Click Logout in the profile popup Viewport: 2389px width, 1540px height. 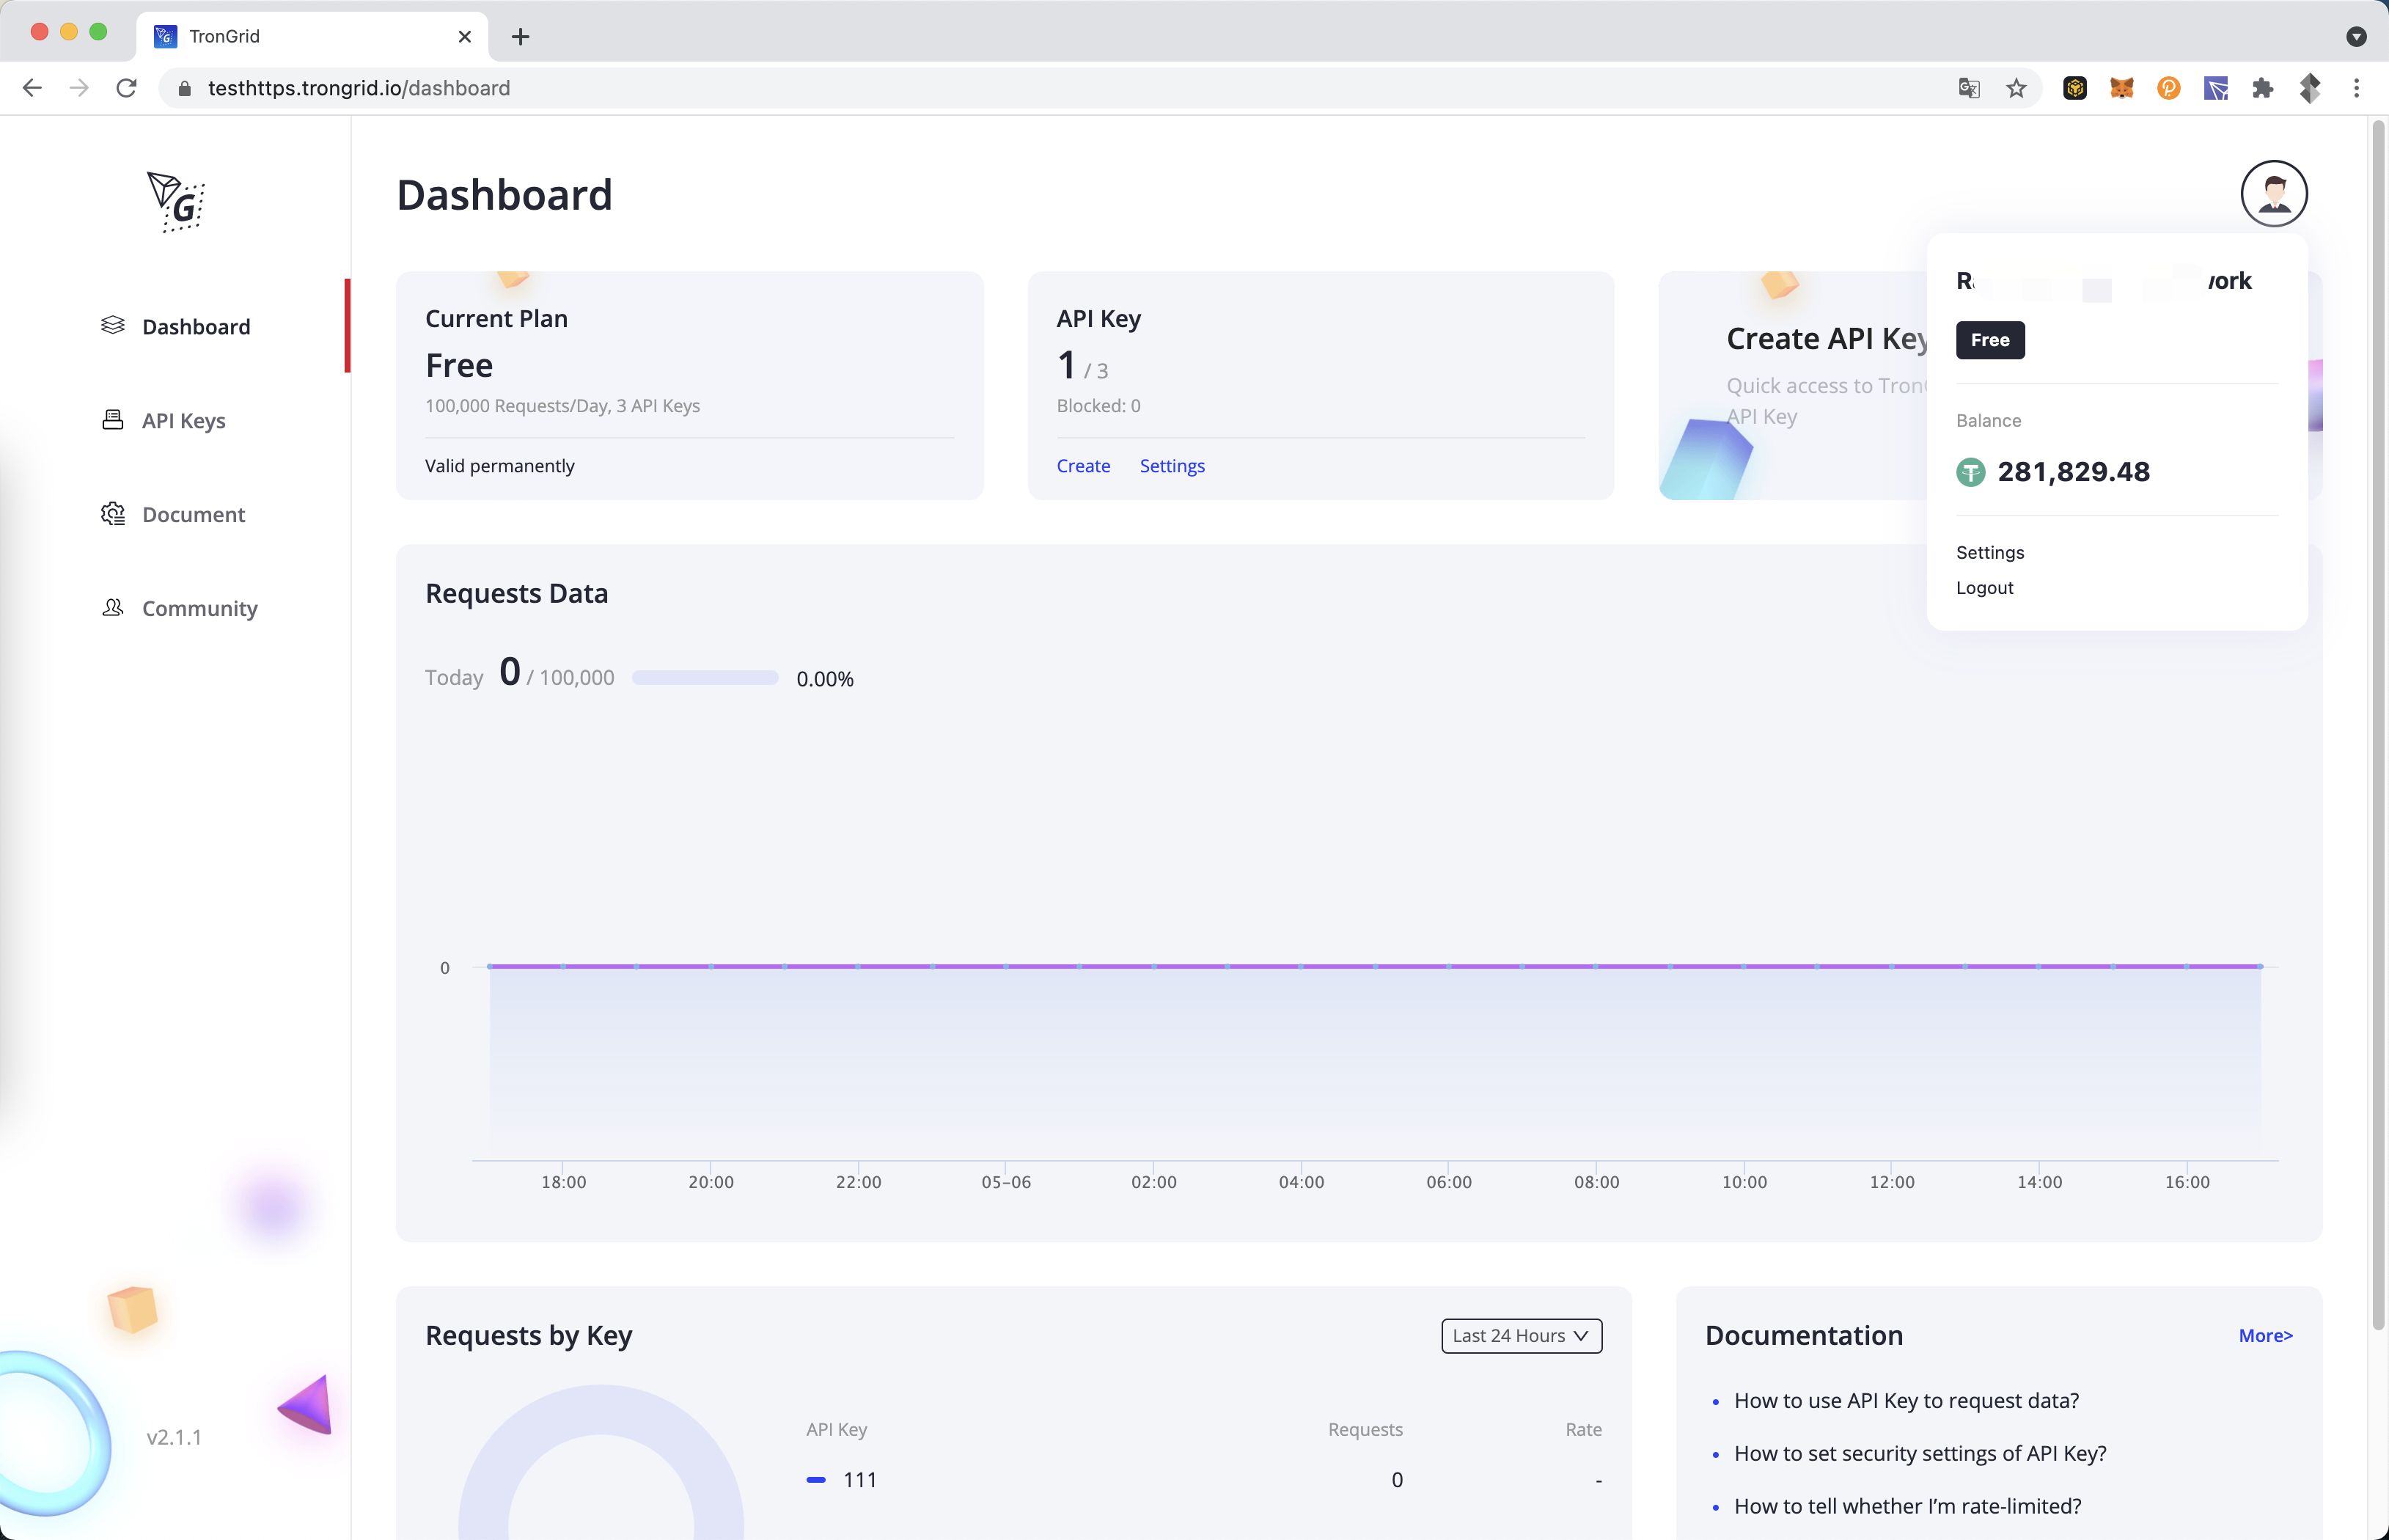[1984, 588]
